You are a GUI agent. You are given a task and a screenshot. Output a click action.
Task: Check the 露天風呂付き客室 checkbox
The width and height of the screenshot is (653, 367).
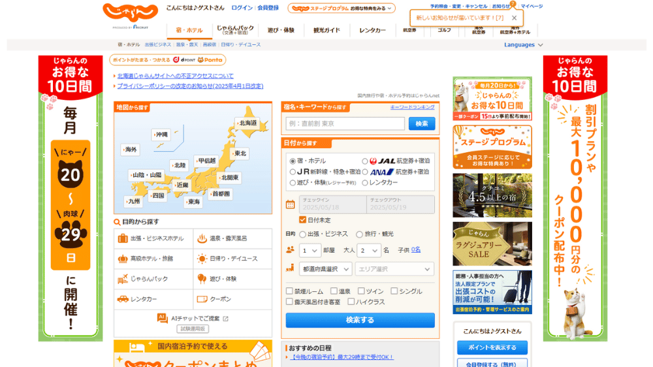pyautogui.click(x=289, y=301)
